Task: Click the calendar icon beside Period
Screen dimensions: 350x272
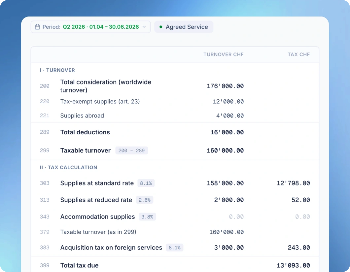Action: [x=38, y=27]
